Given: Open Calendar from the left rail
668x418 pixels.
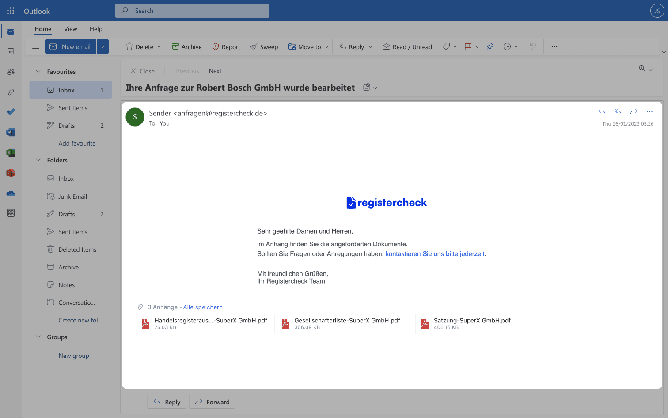Looking at the screenshot, I should click(11, 51).
